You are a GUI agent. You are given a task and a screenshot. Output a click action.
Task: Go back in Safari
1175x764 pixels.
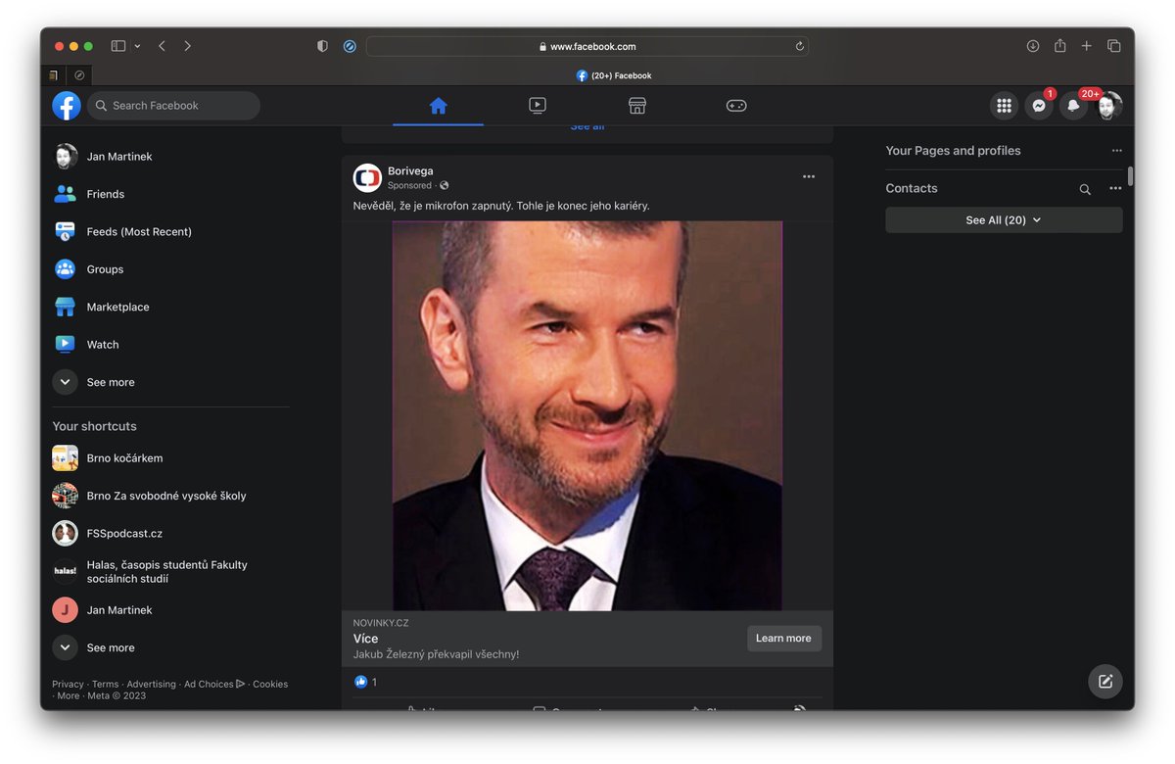[162, 46]
